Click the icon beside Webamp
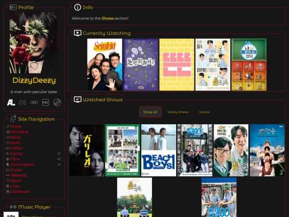This screenshot has width=289, height=217. pos(7,175)
